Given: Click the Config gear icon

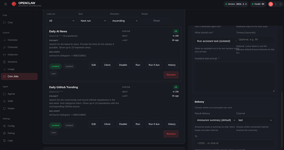Looking at the screenshot, I should tap(4, 126).
